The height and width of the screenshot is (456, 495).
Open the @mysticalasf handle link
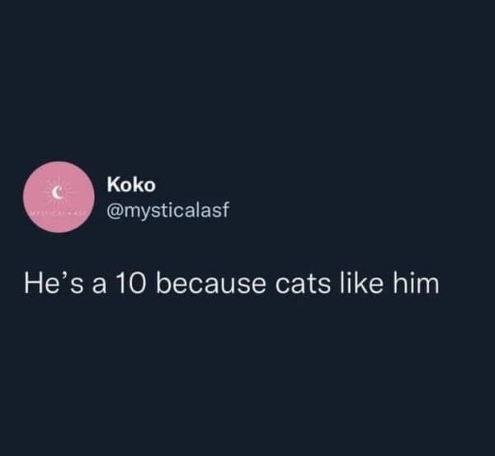pos(165,212)
